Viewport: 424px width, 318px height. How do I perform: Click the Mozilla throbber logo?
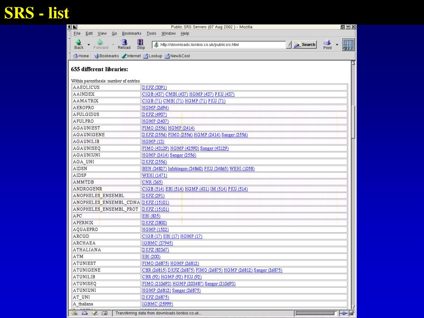pyautogui.click(x=348, y=45)
